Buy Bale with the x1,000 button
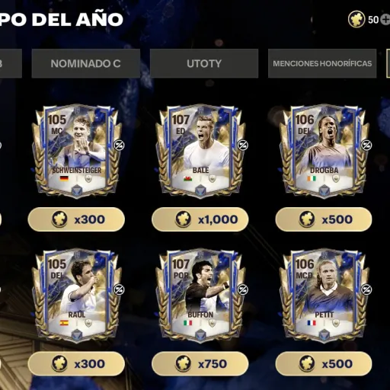Image resolution: width=390 pixels, height=390 pixels. [x=200, y=219]
